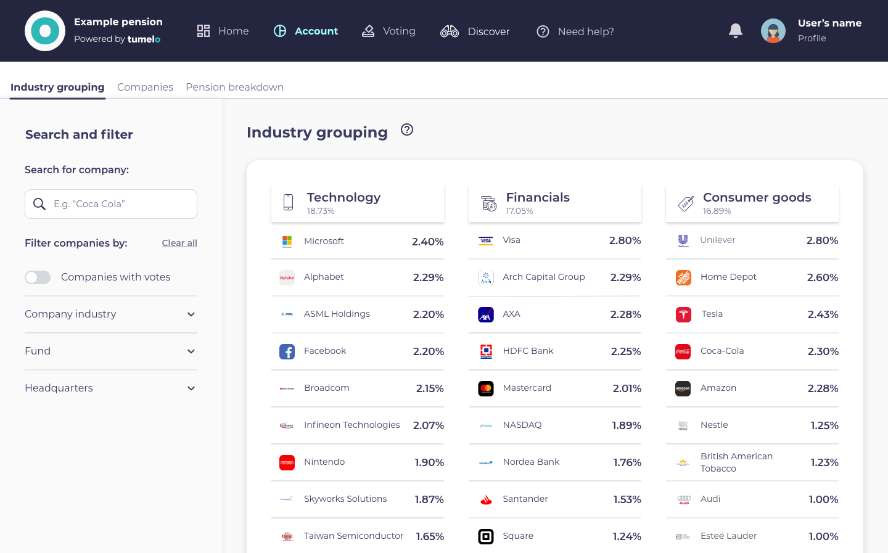
Task: Open the Voting navigation item
Action: point(388,31)
